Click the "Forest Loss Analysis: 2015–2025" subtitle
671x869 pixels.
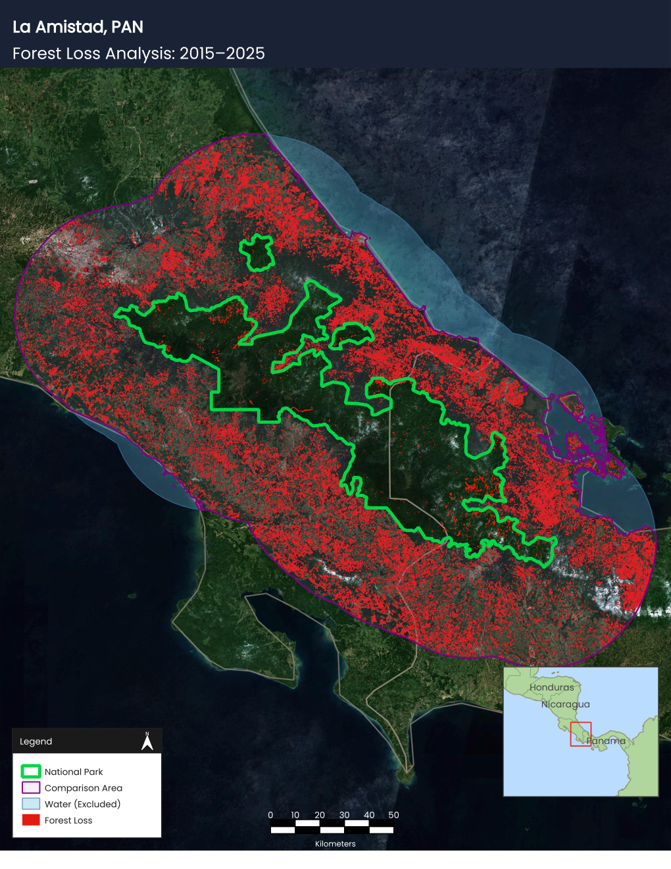click(x=139, y=53)
